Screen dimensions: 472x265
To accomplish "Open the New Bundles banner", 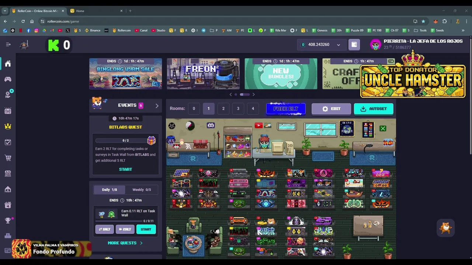I will (281, 74).
